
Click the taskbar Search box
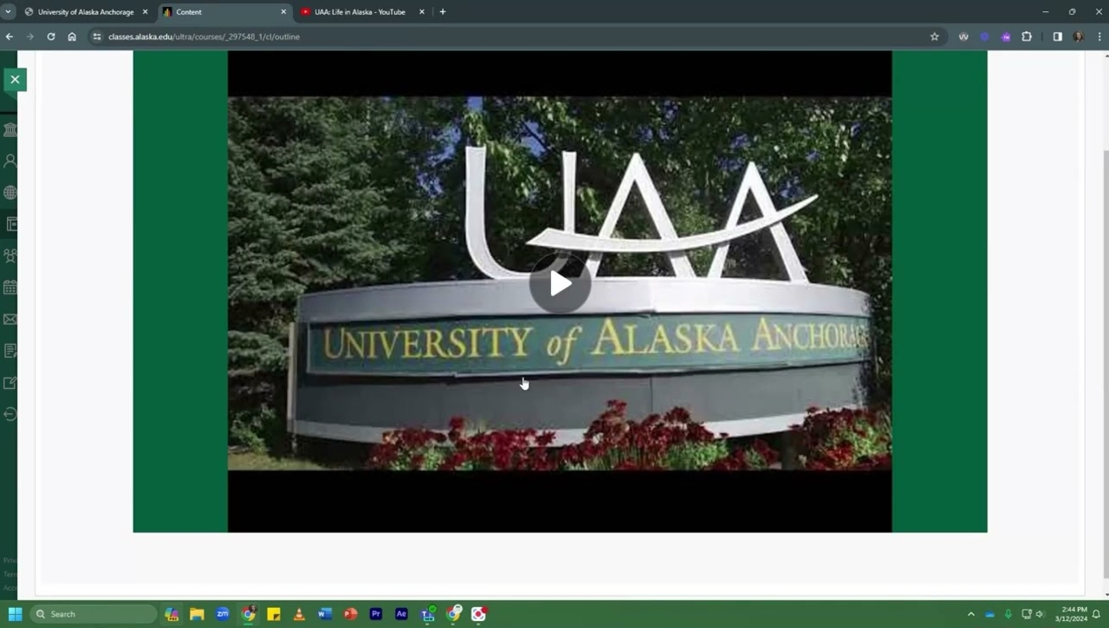[94, 614]
